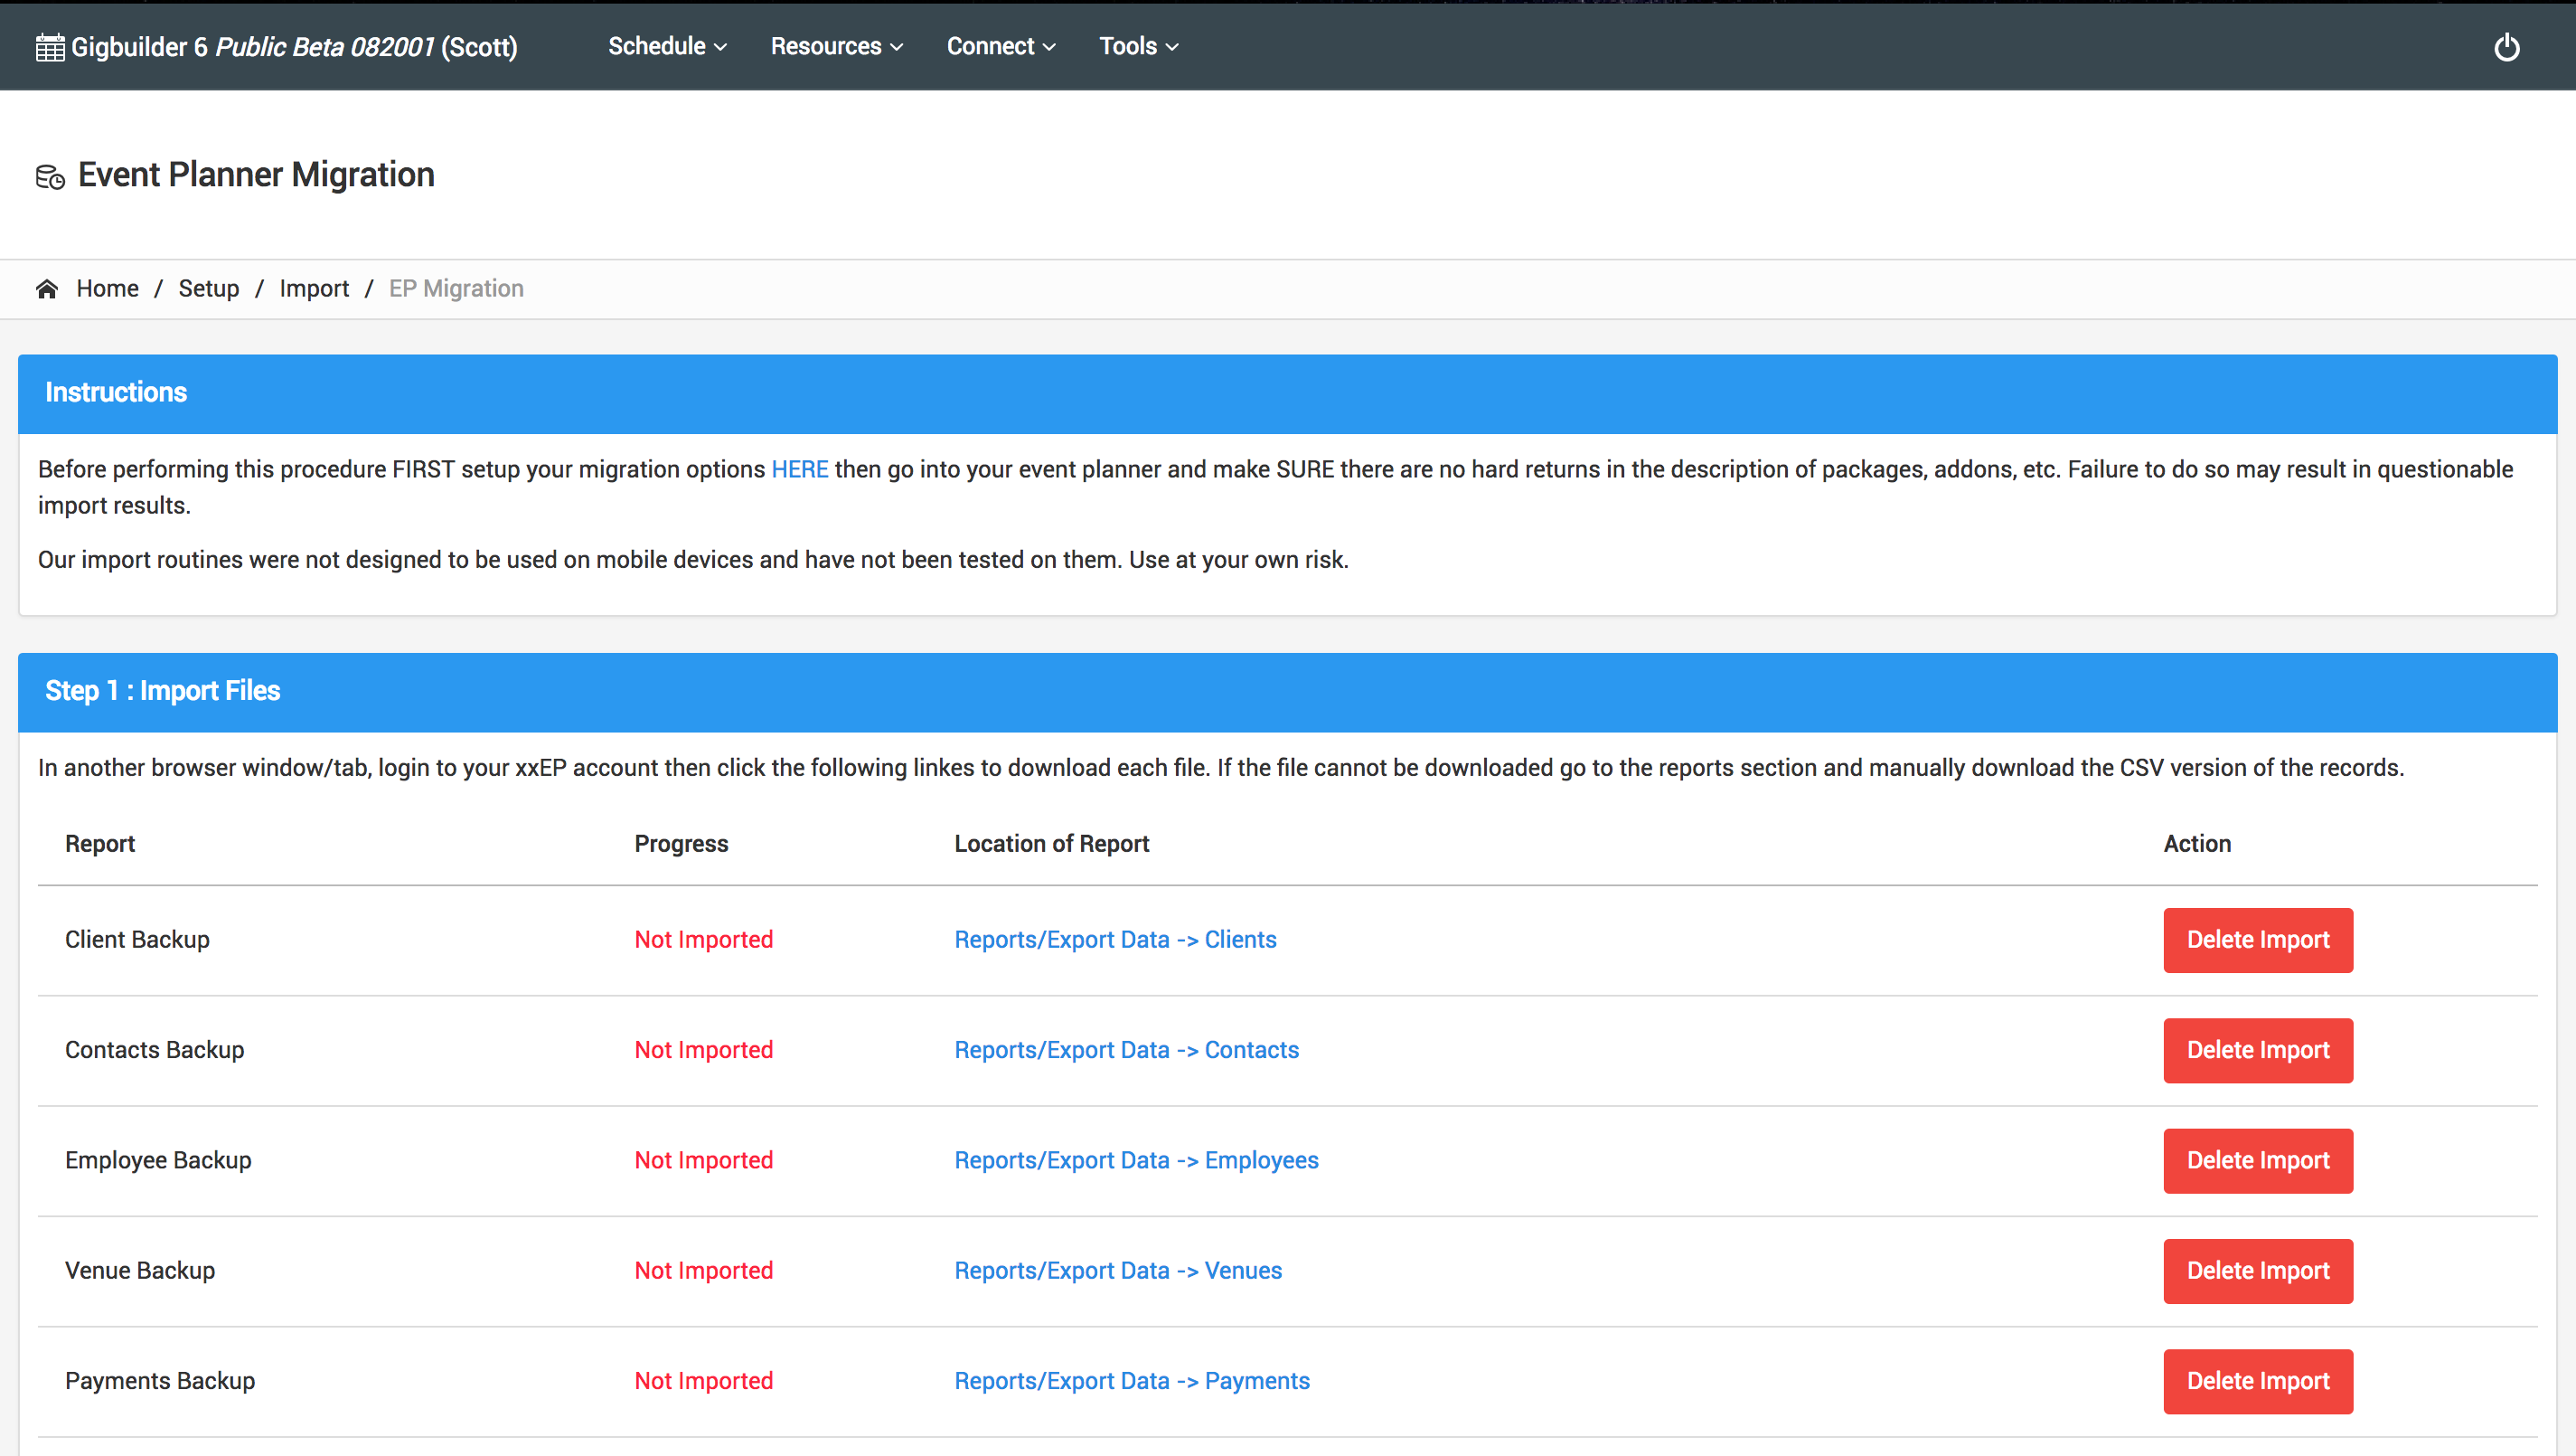This screenshot has width=2576, height=1456.
Task: Click the Gigbuilder calendar logo icon
Action: [x=50, y=47]
